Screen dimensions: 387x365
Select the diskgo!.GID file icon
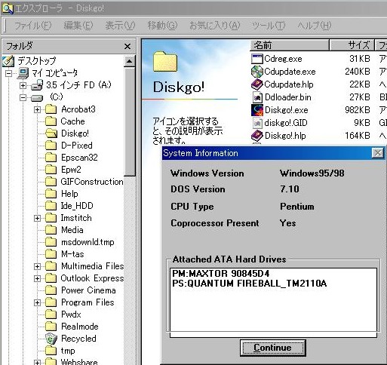[256, 123]
